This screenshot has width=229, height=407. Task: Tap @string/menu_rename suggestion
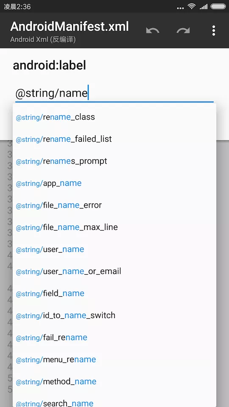click(114, 360)
